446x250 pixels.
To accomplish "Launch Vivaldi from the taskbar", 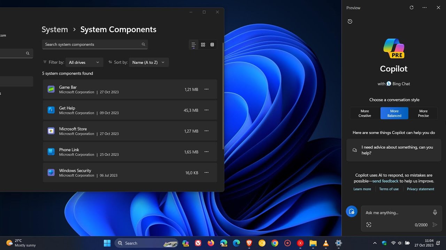I will pyautogui.click(x=198, y=243).
